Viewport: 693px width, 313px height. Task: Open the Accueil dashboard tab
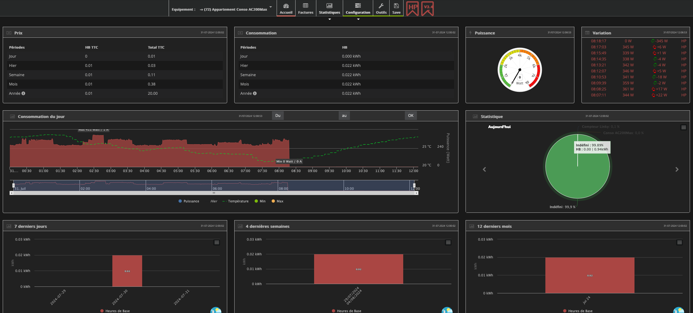click(286, 8)
